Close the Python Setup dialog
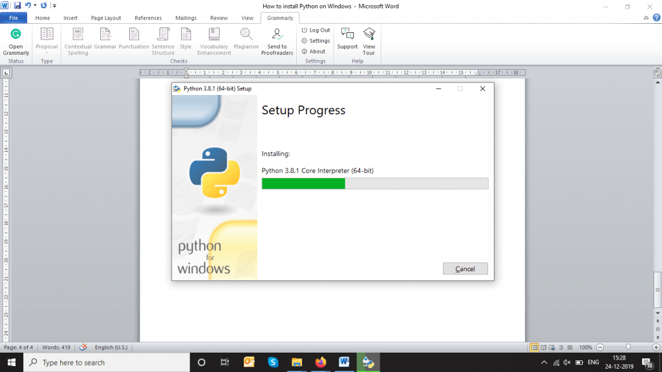Viewport: 662px width, 372px height. (482, 88)
